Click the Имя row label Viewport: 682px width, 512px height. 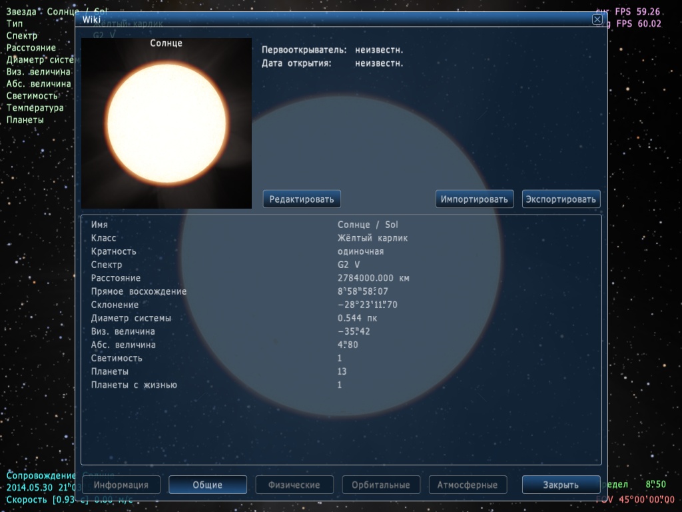(99, 225)
